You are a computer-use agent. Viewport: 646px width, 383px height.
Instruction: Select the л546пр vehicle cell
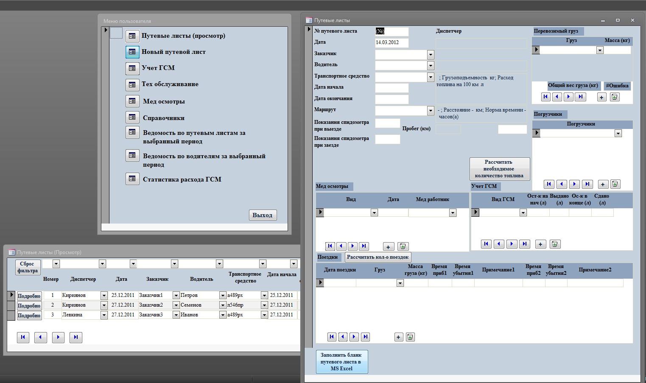pos(243,305)
